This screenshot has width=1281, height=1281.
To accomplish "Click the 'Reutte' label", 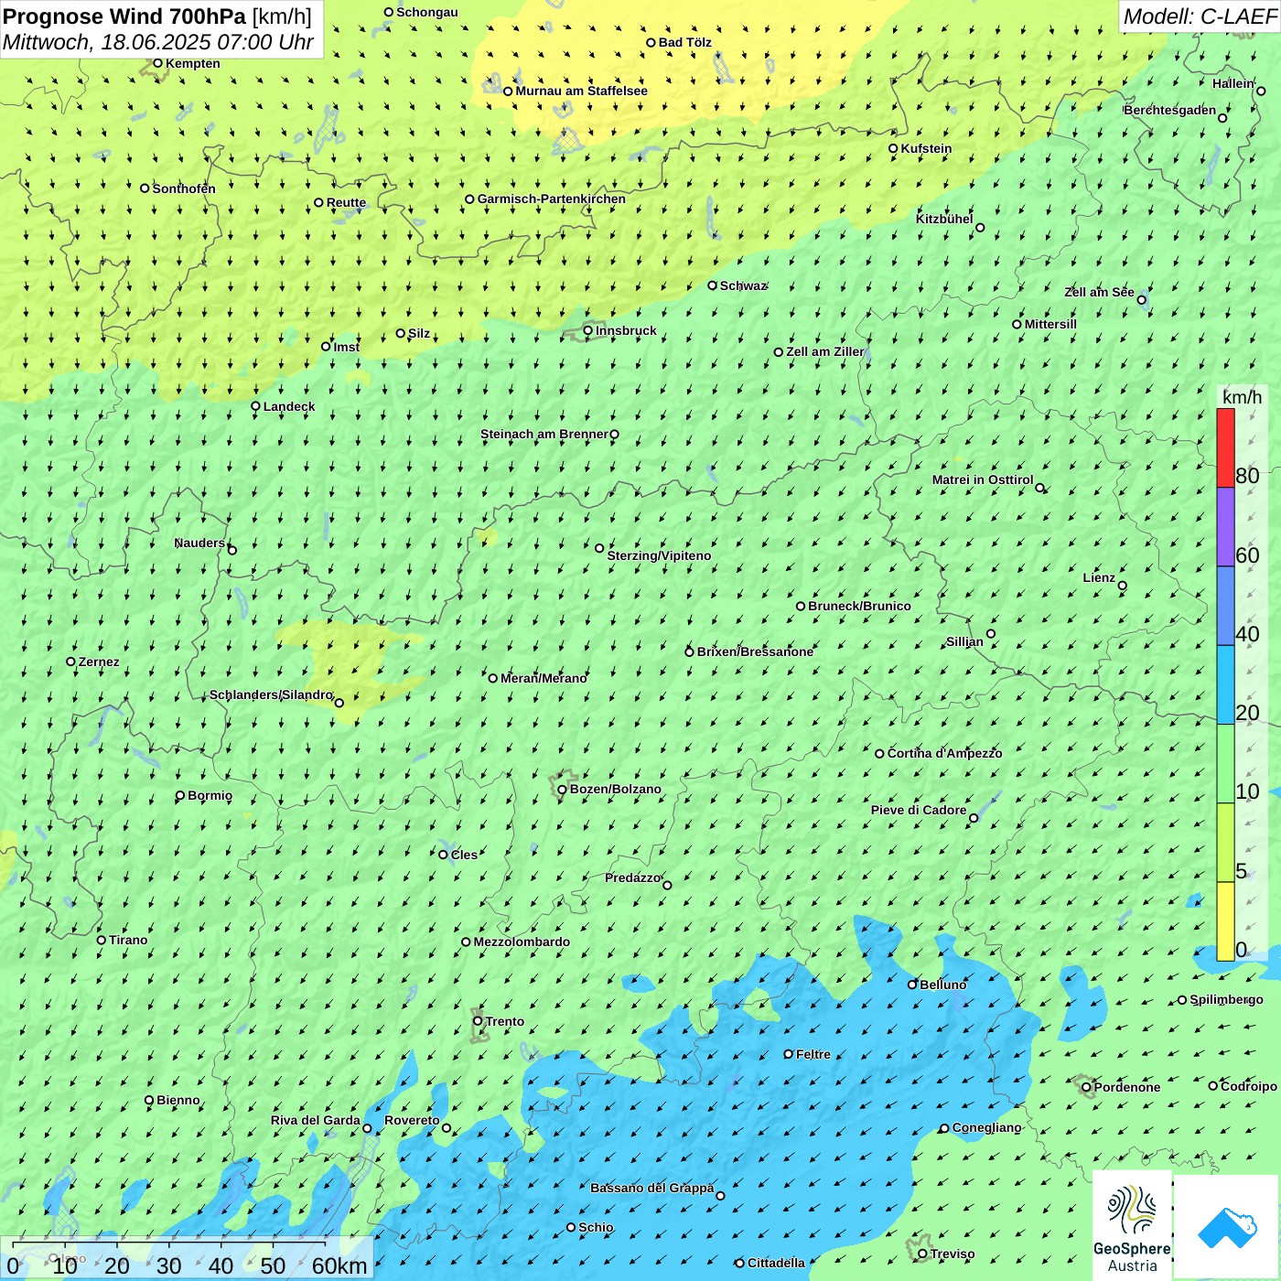I will (346, 202).
